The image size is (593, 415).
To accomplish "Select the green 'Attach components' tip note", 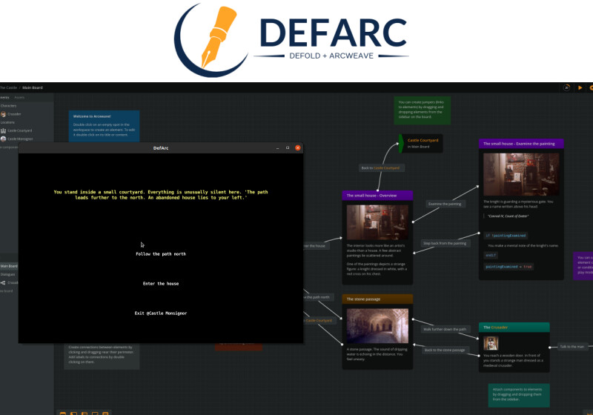I will pyautogui.click(x=518, y=395).
